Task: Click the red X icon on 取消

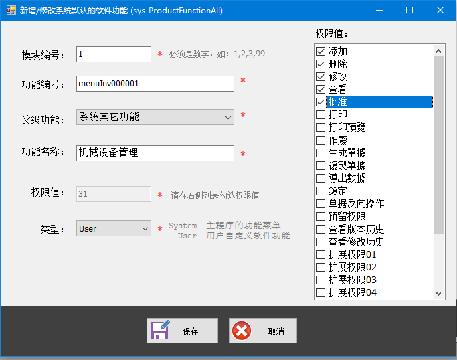Action: 242,331
